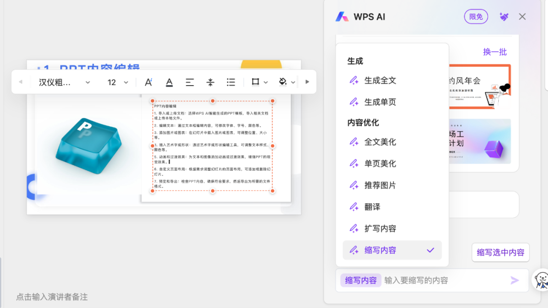Click the send arrow icon

[515, 281]
